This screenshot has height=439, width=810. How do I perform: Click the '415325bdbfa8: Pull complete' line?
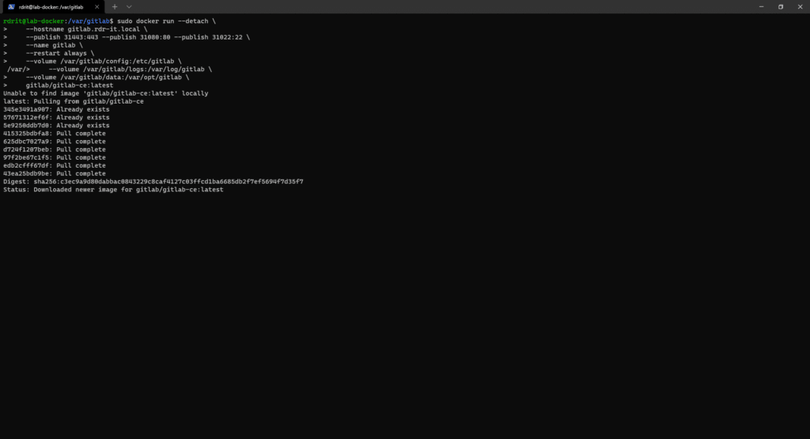(x=55, y=133)
